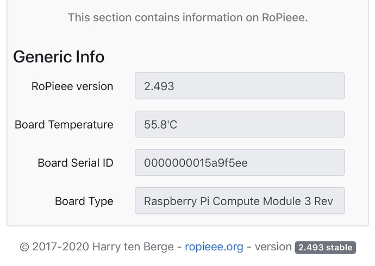The image size is (375, 266).
Task: Click the copyright symbol in the footer
Action: pos(24,247)
